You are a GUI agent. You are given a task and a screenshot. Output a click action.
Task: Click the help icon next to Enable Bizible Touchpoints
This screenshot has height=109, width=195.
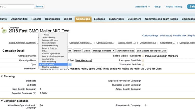tap(143, 56)
